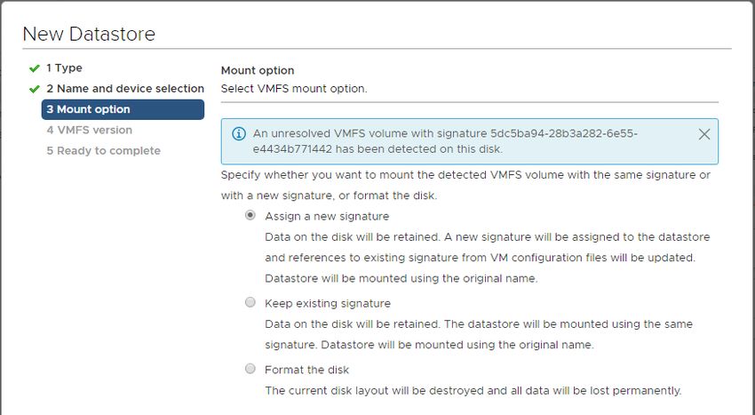The image size is (755, 415).
Task: Click the green checkmark beside 1 Type
Action: click(34, 68)
